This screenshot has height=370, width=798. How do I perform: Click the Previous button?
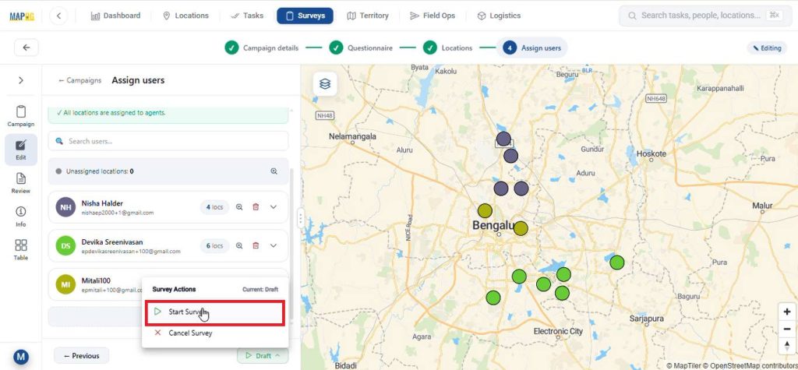click(x=81, y=356)
